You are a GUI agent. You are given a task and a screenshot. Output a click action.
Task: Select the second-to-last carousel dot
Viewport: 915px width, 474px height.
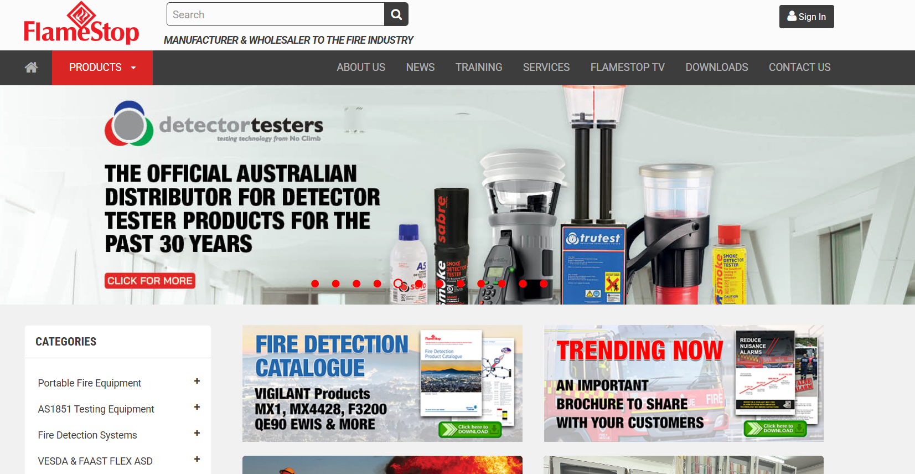(523, 284)
